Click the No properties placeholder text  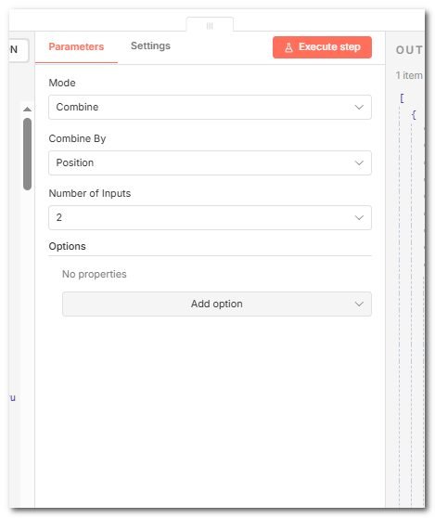[x=95, y=274]
